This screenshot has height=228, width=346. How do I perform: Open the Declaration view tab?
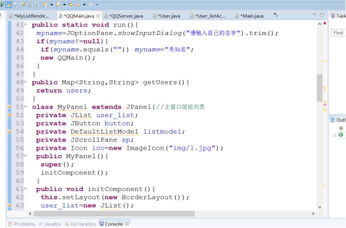coord(80,224)
